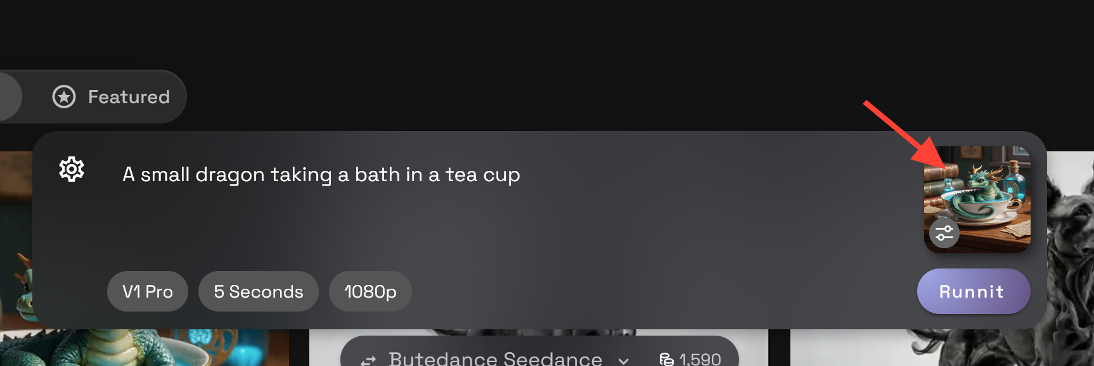Change the 5 Seconds duration option
The height and width of the screenshot is (366, 1094).
[259, 291]
